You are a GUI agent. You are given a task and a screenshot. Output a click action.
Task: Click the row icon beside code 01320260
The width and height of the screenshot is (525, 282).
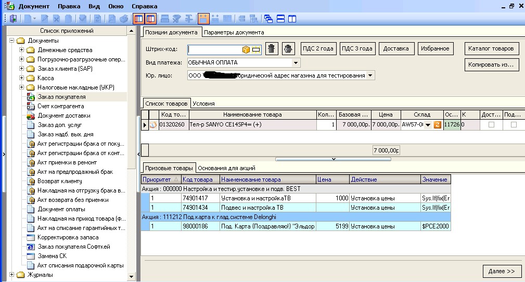(x=153, y=124)
